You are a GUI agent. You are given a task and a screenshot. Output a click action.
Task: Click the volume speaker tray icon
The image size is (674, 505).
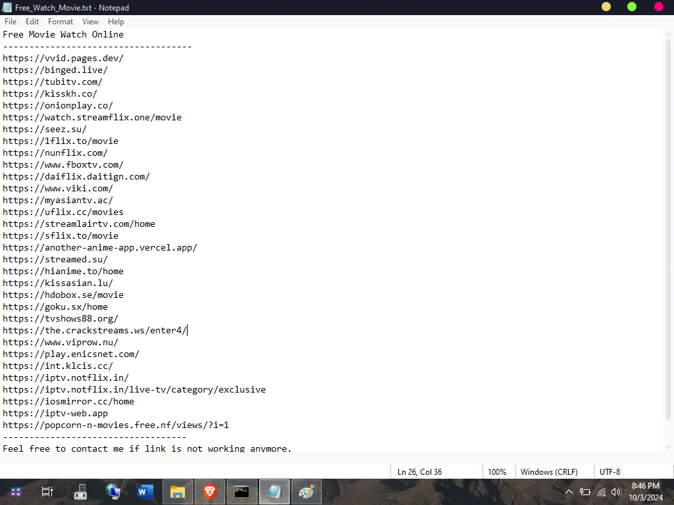tap(616, 492)
